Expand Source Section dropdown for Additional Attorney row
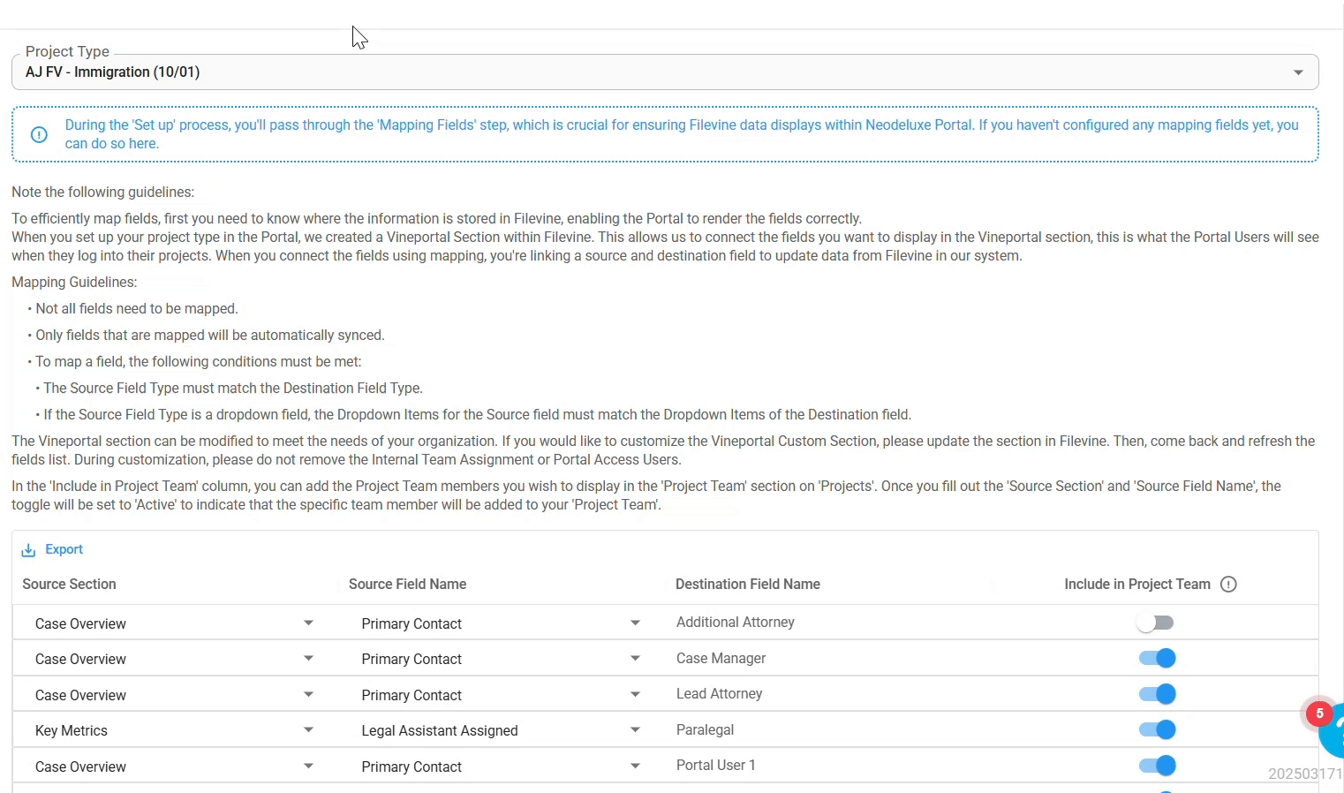1344x793 pixels. pos(174,623)
